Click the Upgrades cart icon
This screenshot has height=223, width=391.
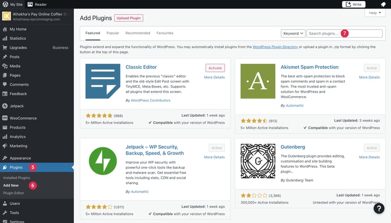point(5,47)
